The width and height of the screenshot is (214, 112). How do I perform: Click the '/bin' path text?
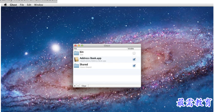point(81,54)
